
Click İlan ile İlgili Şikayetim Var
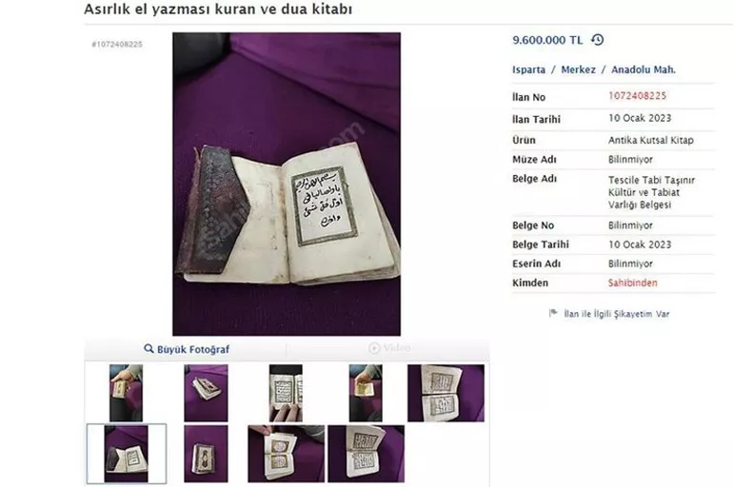pyautogui.click(x=617, y=314)
